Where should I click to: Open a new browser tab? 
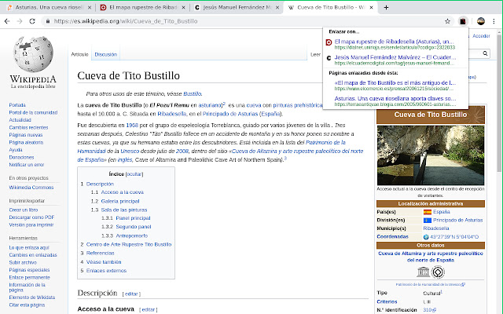coord(385,7)
